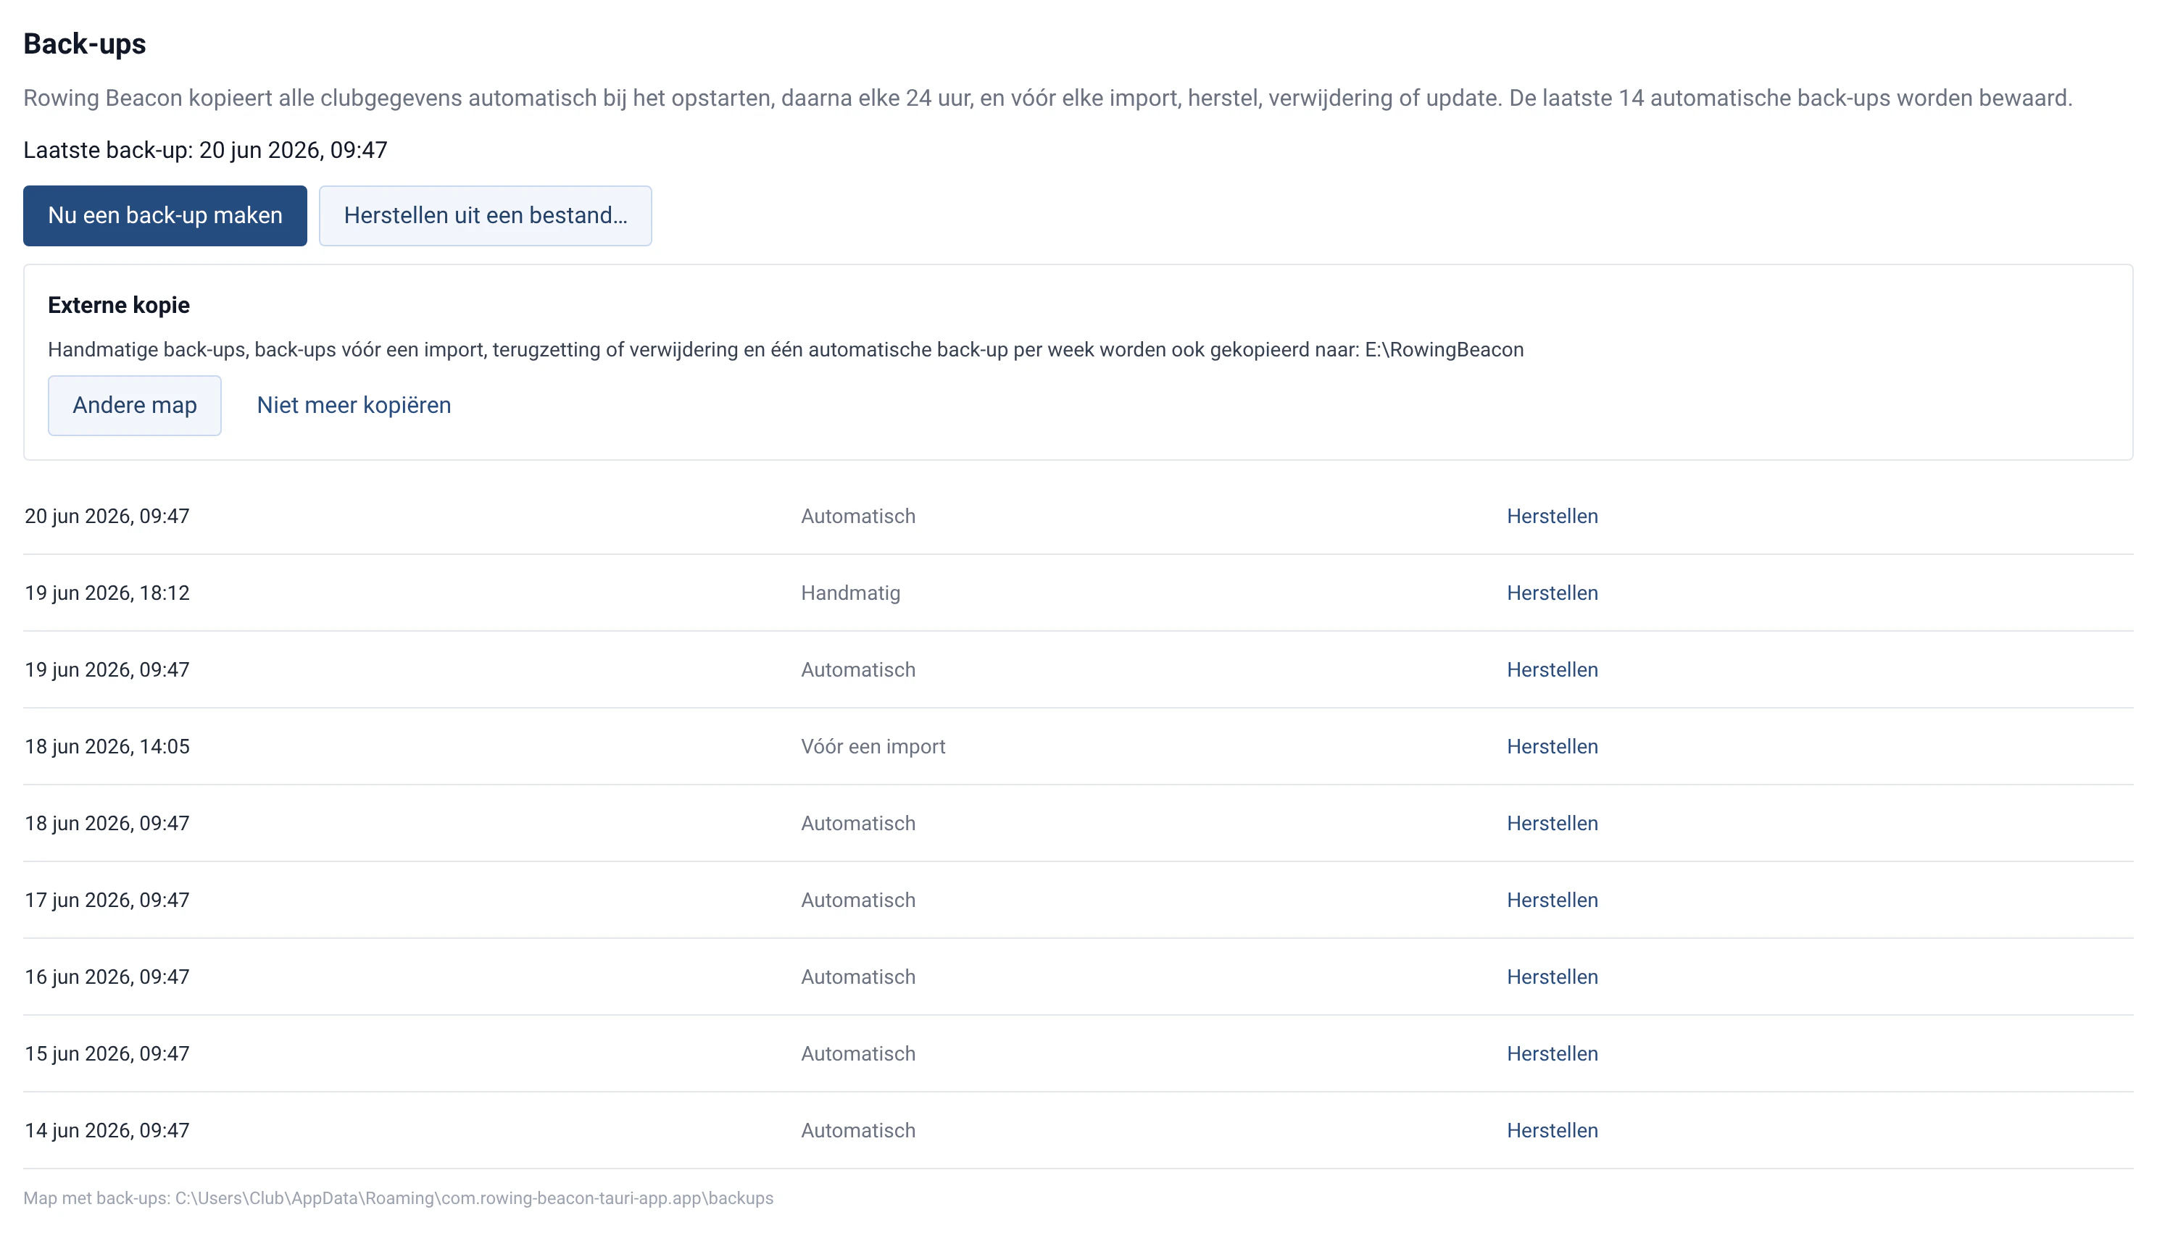Restore the 19 jun 2026 09:47 automatic backup
2157x1233 pixels.
(1551, 670)
